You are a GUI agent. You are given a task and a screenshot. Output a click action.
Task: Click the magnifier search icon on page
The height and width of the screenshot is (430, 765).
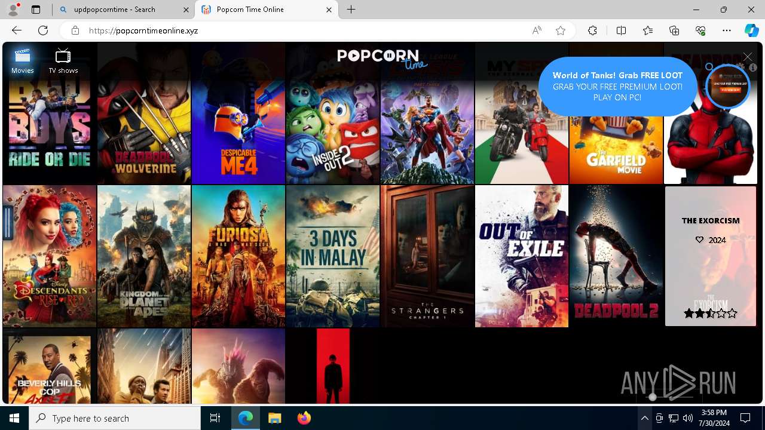[709, 67]
